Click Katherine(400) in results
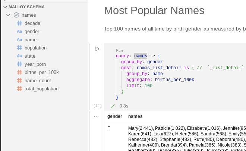 pyautogui.click(x=143, y=145)
